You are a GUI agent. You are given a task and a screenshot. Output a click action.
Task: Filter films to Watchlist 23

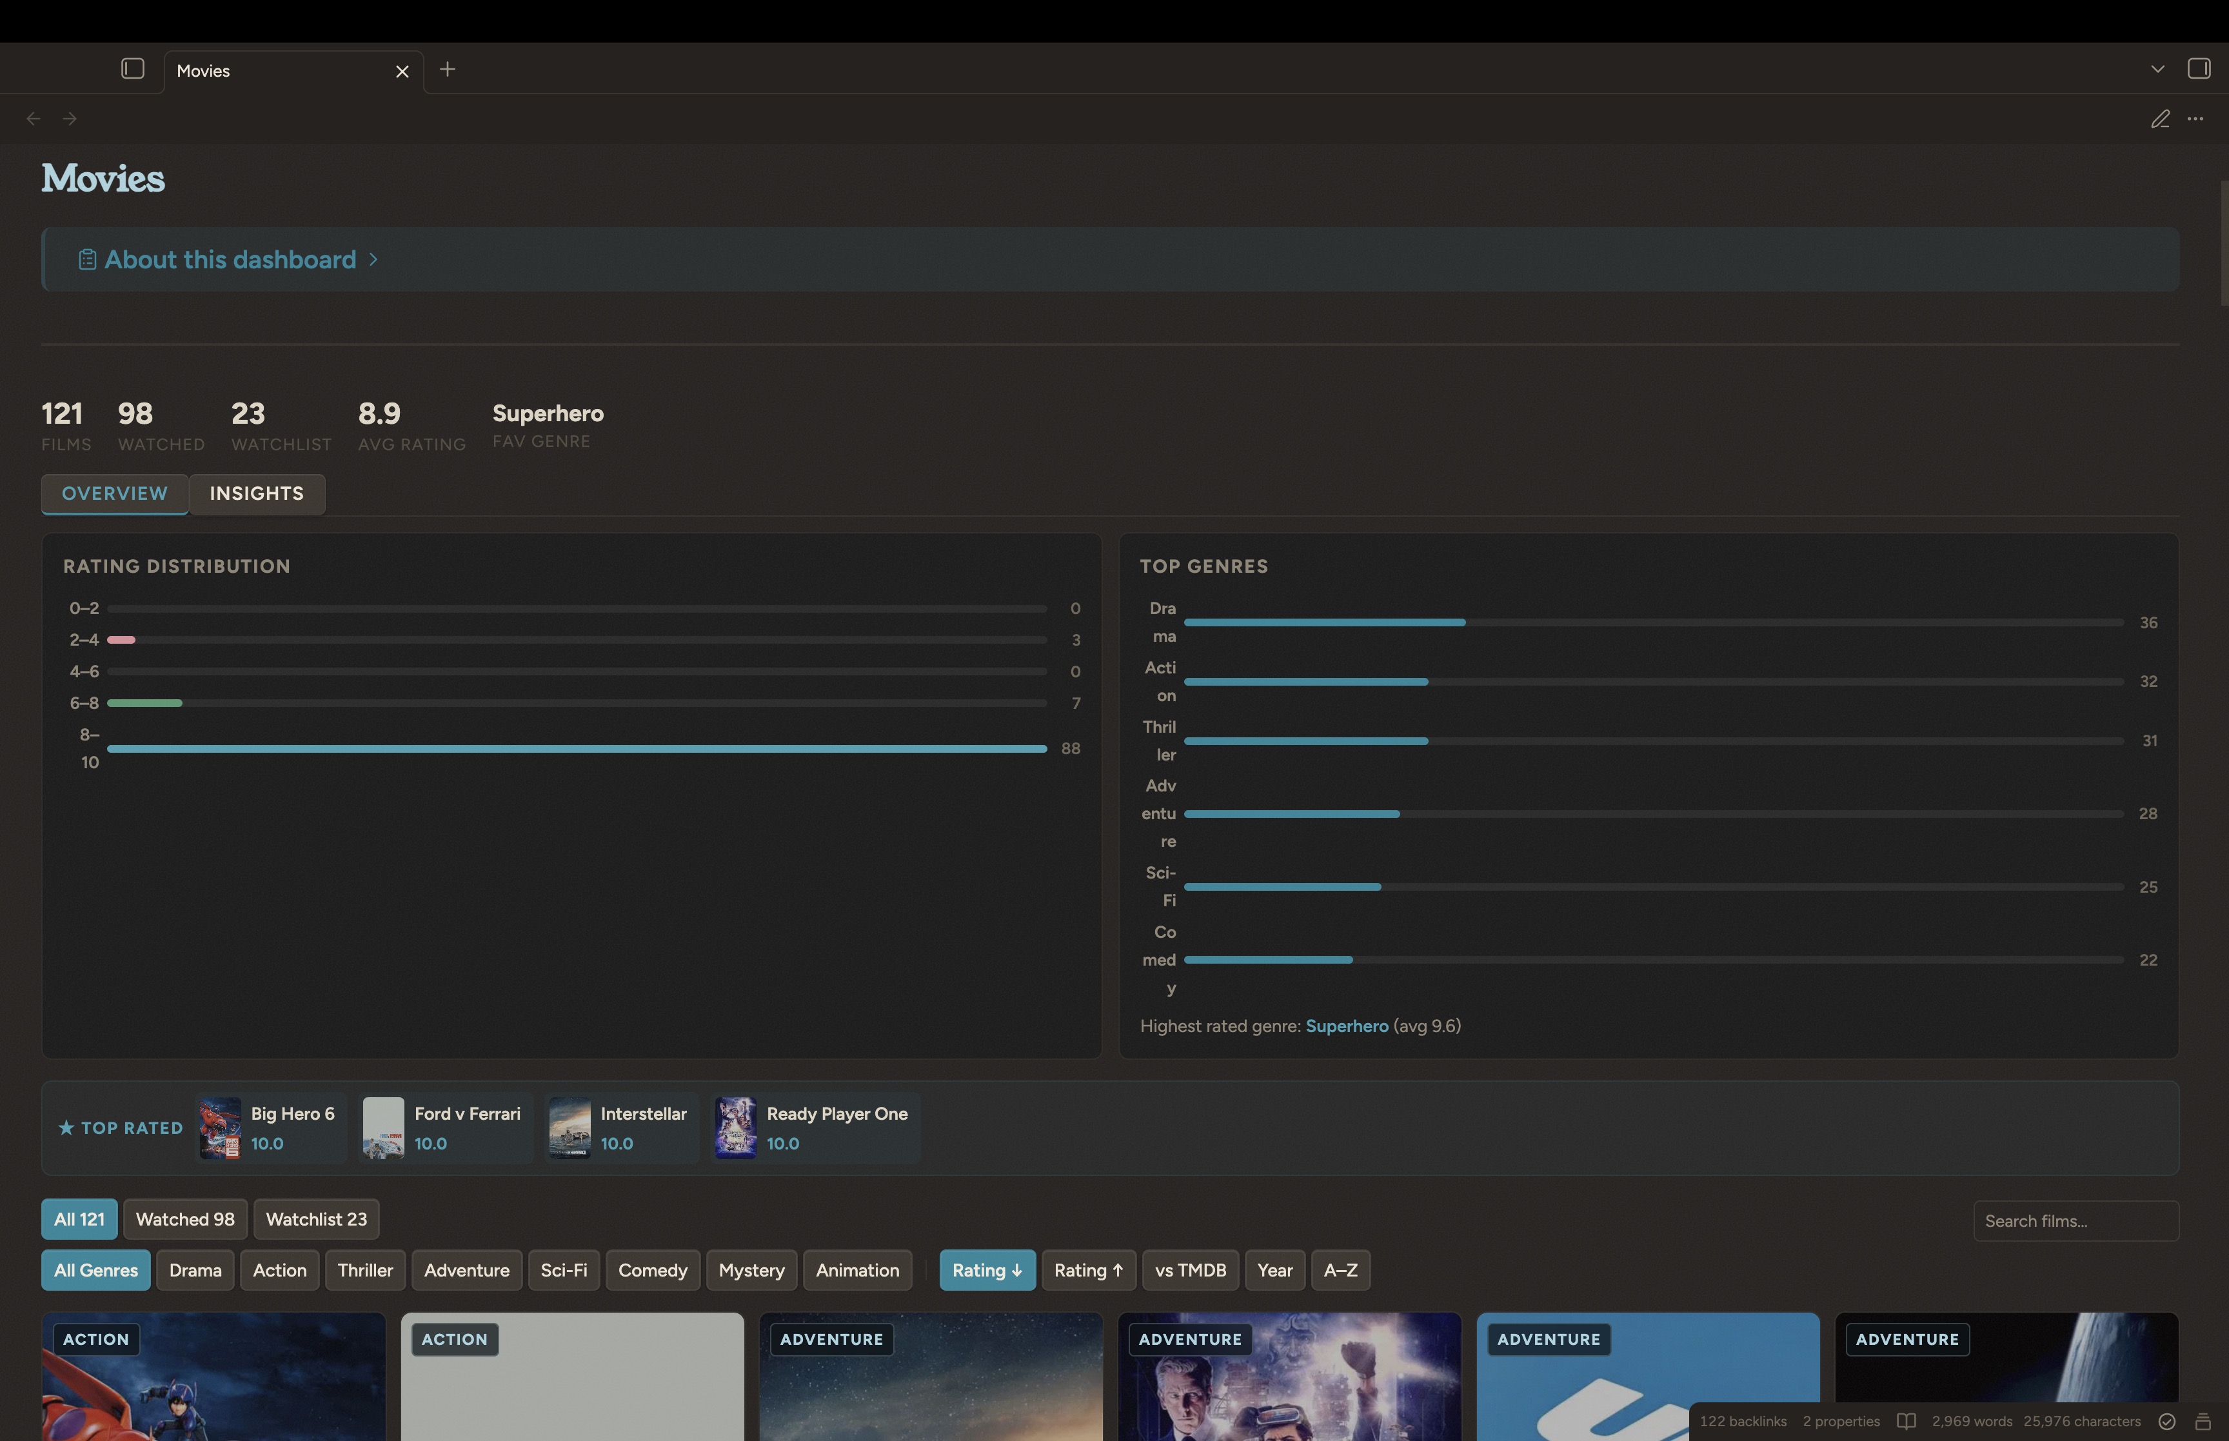pos(316,1219)
